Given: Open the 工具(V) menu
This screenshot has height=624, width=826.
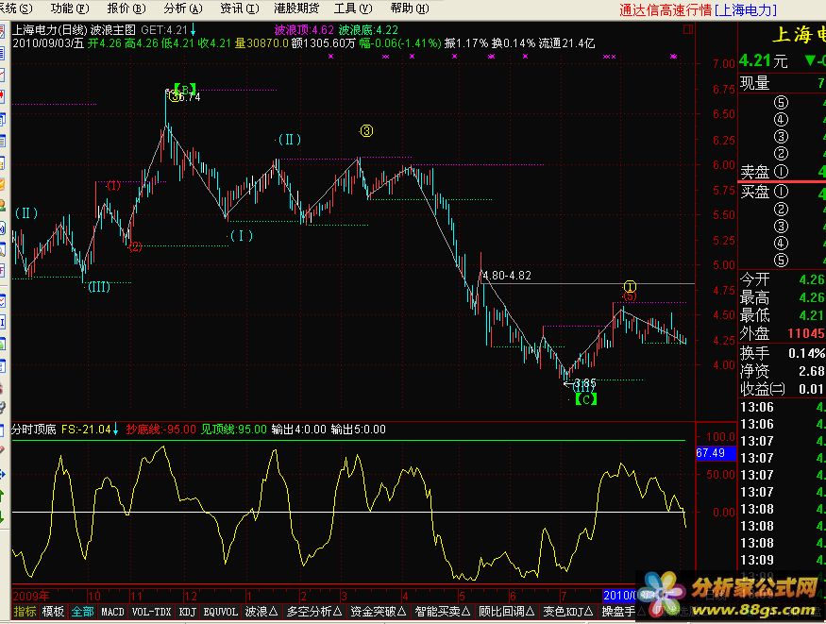Looking at the screenshot, I should click(353, 8).
